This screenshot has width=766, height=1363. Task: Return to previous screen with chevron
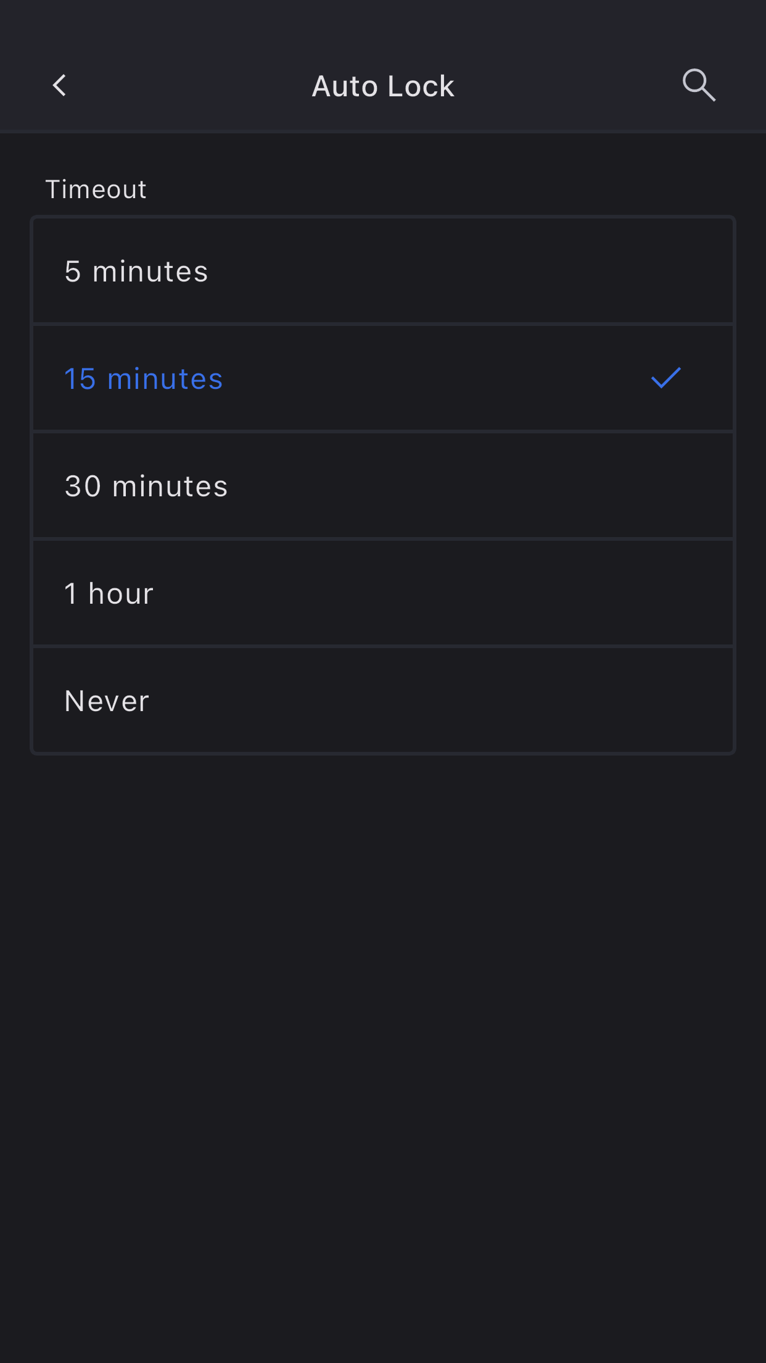point(60,86)
